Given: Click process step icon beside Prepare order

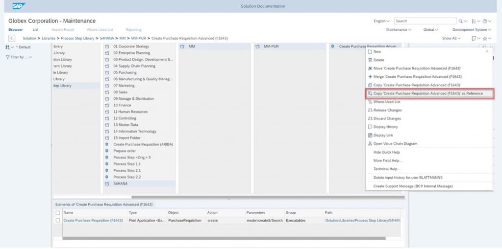Looking at the screenshot, I should [x=107, y=151].
